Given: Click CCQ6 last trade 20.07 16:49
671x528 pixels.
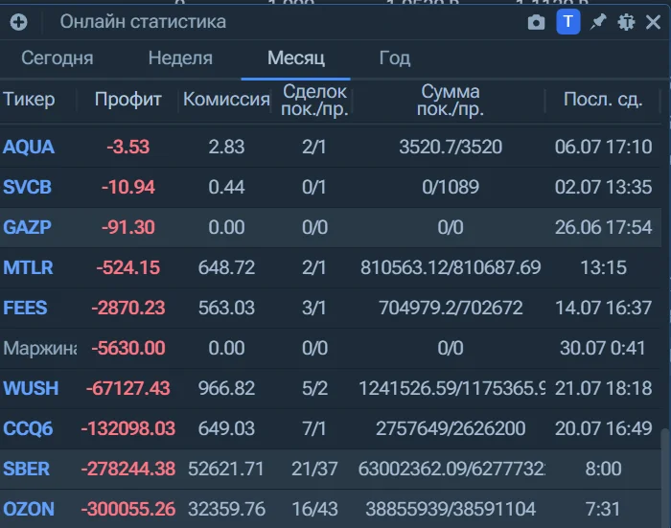Looking at the screenshot, I should coord(603,428).
